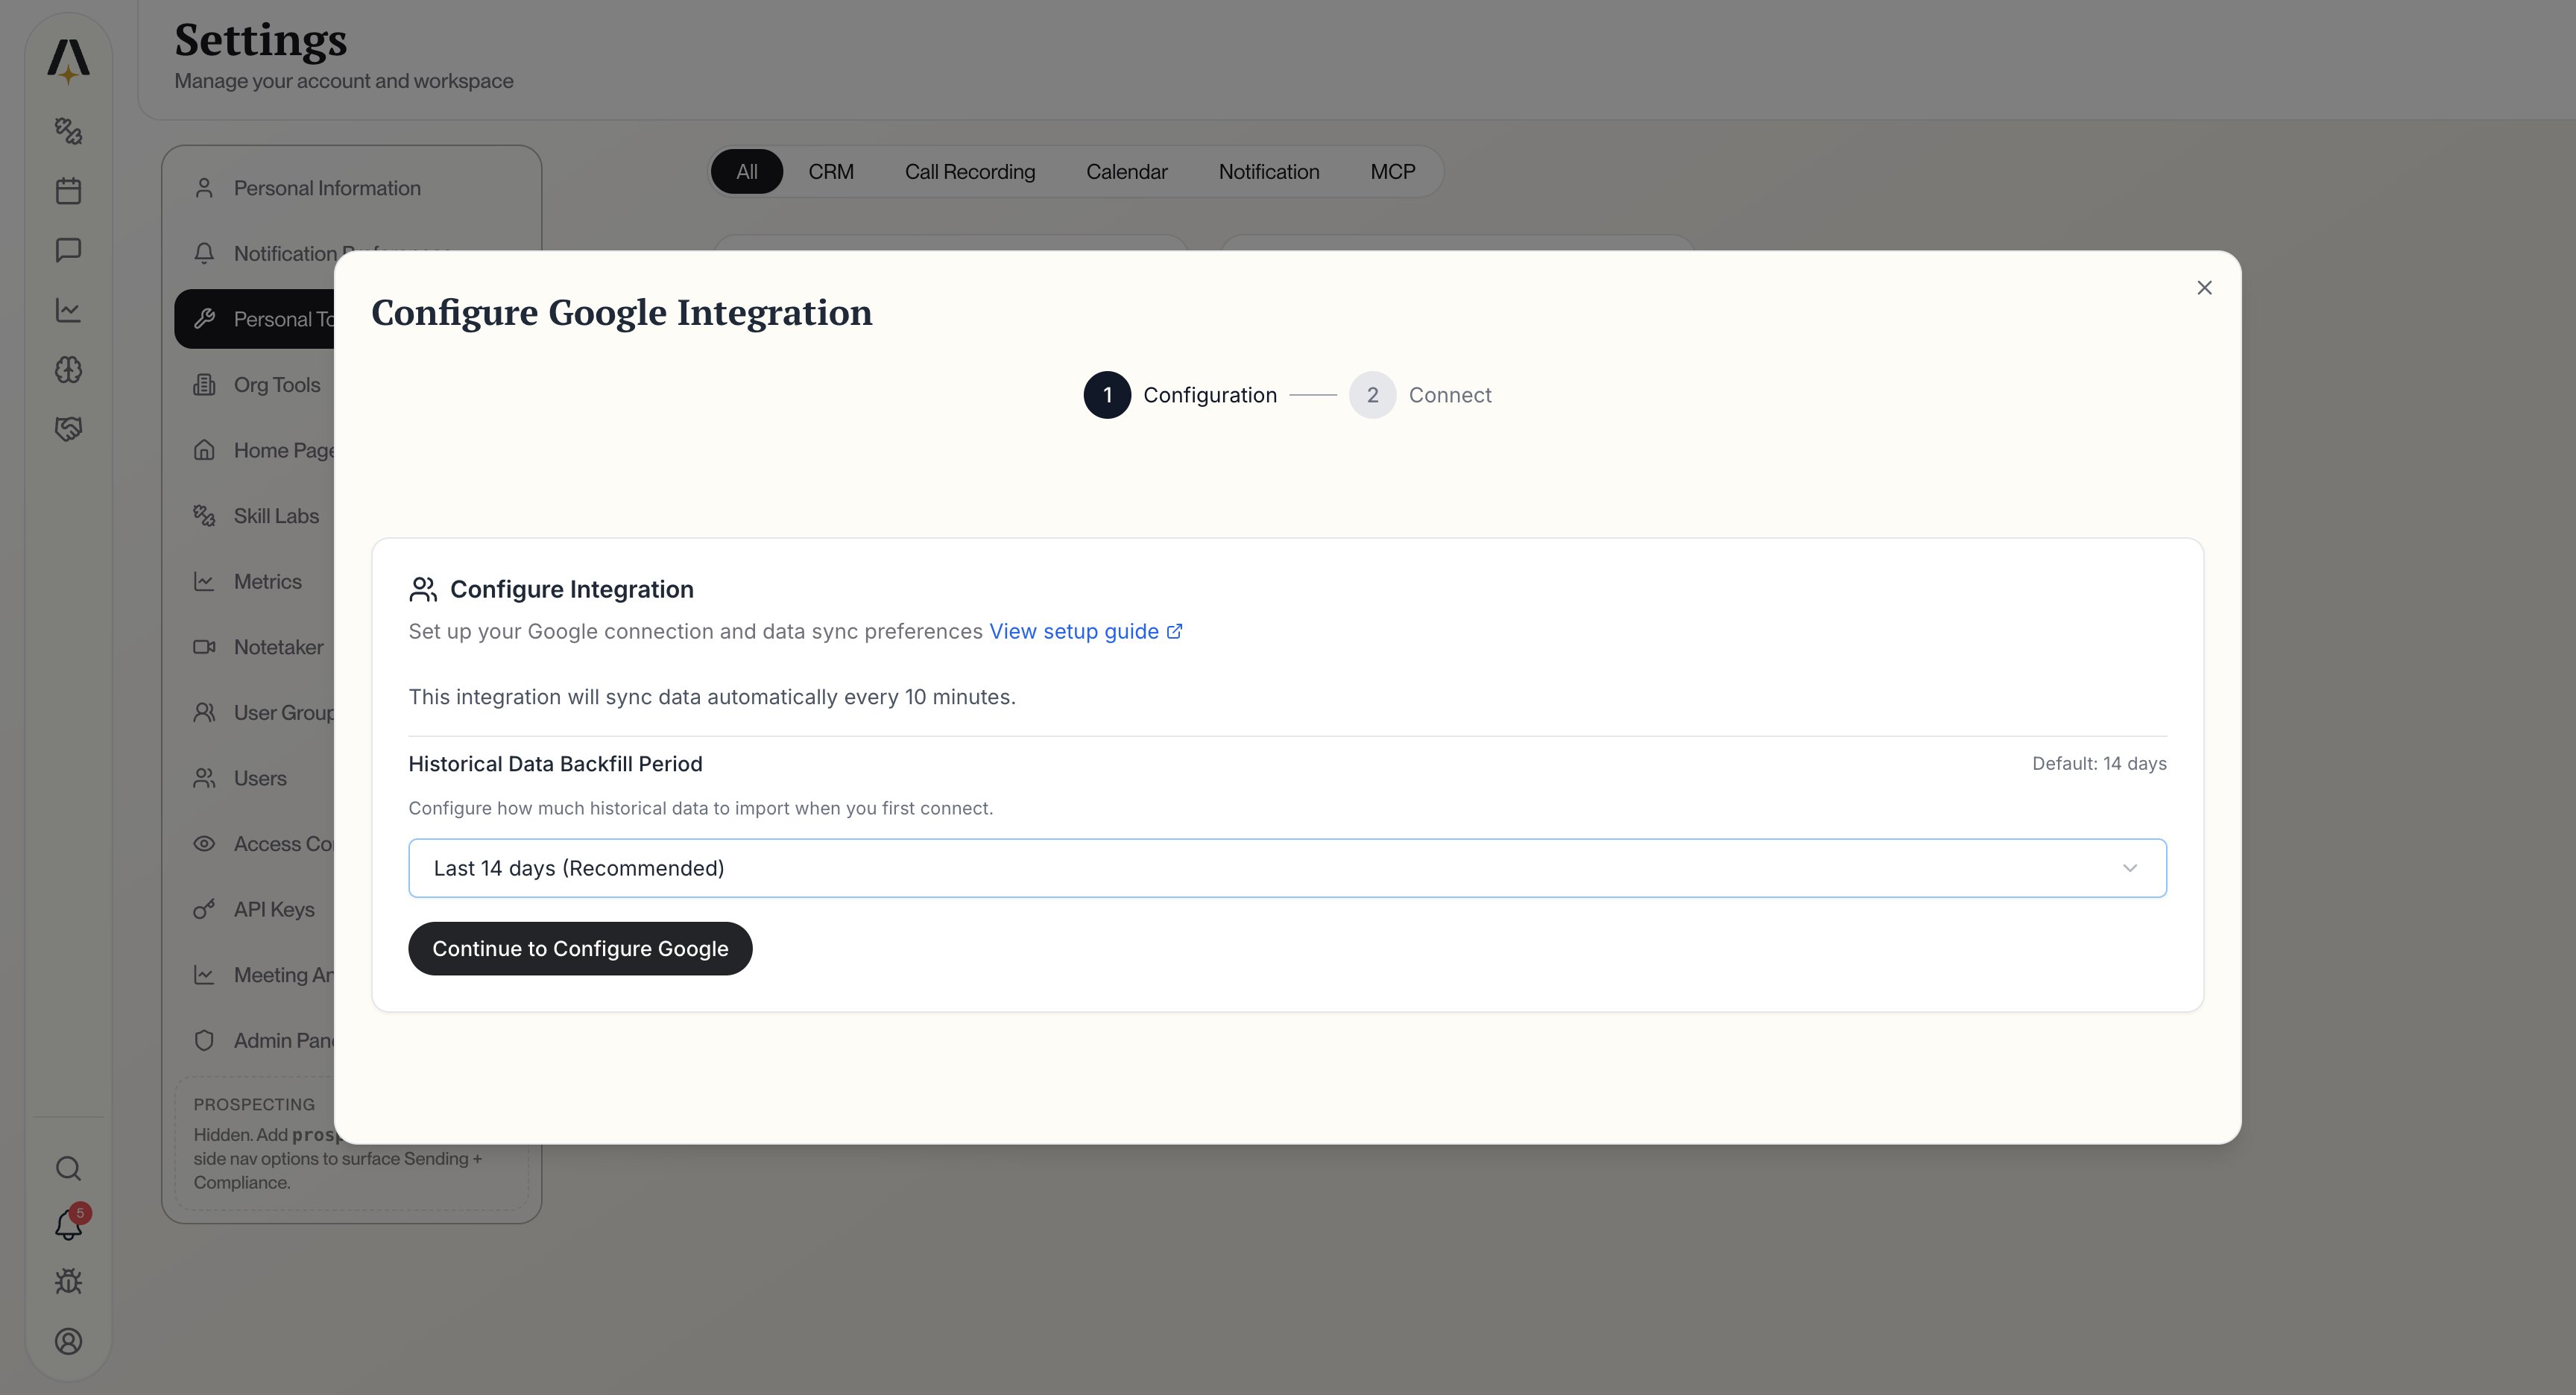Click the bug report icon
Viewport: 2576px width, 1395px height.
(68, 1282)
